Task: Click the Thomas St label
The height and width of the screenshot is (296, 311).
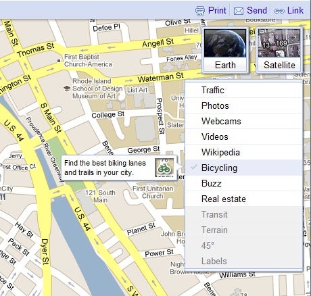Action: click(36, 50)
